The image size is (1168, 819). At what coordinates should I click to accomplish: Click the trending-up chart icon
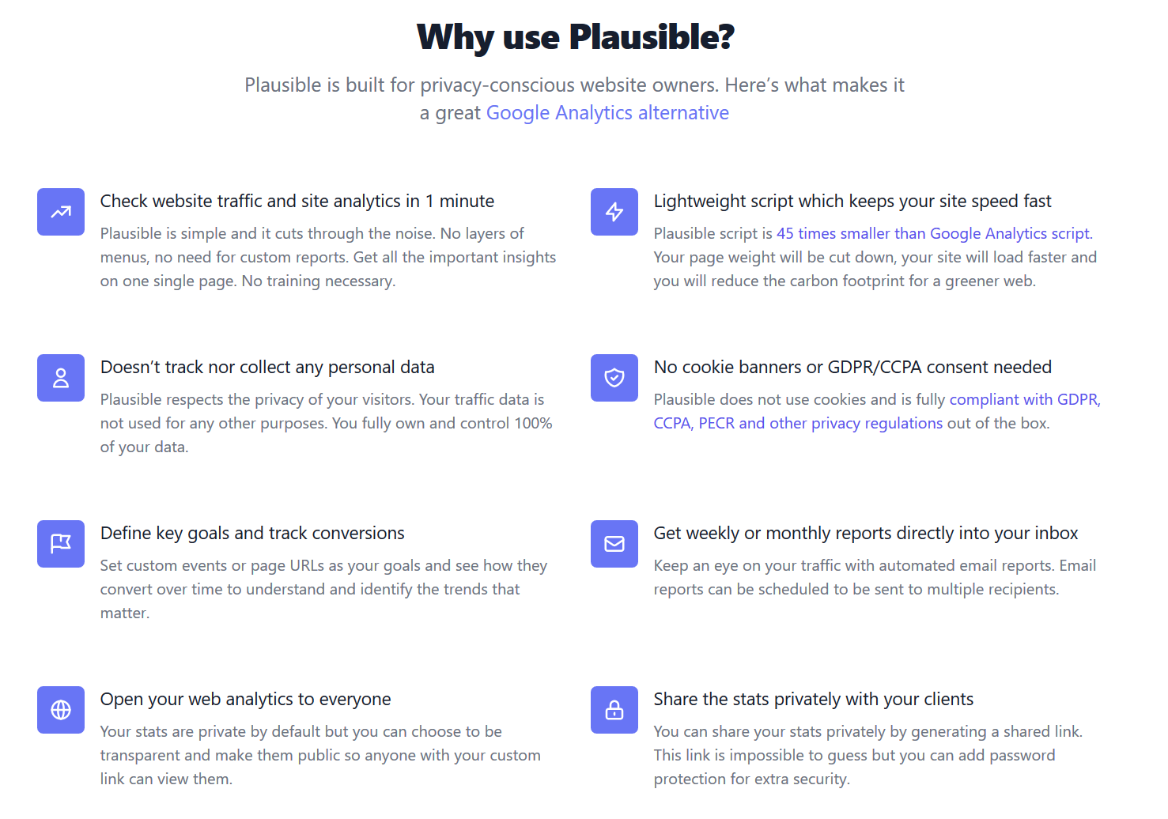coord(61,212)
